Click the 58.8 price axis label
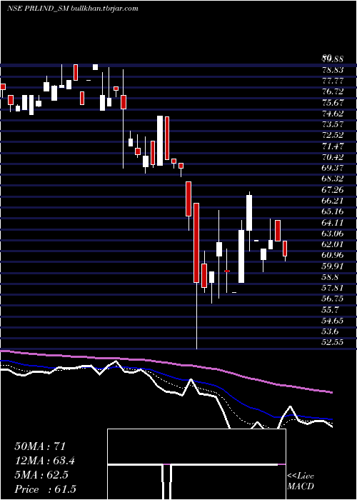The height and width of the screenshot is (500, 357). (330, 277)
